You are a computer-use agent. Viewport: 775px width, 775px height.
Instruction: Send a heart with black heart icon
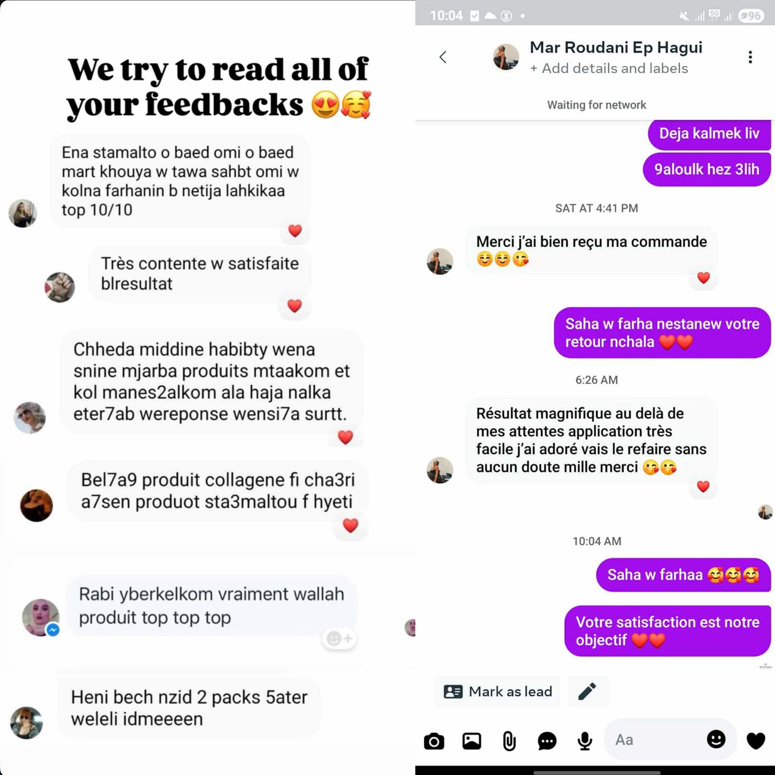756,740
